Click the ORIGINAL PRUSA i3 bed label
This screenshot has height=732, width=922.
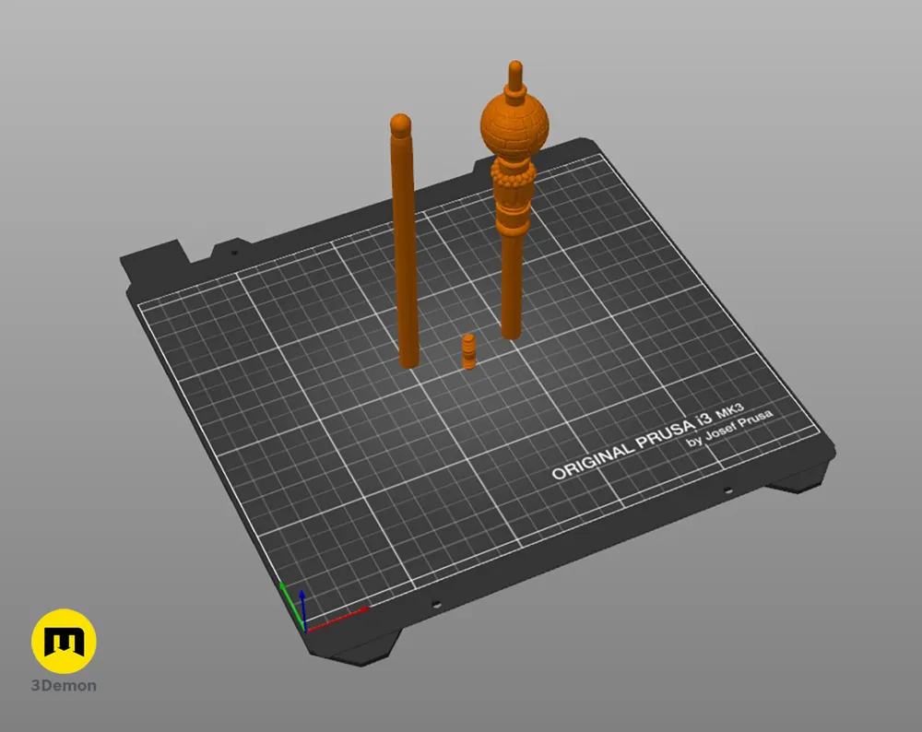[x=632, y=445]
